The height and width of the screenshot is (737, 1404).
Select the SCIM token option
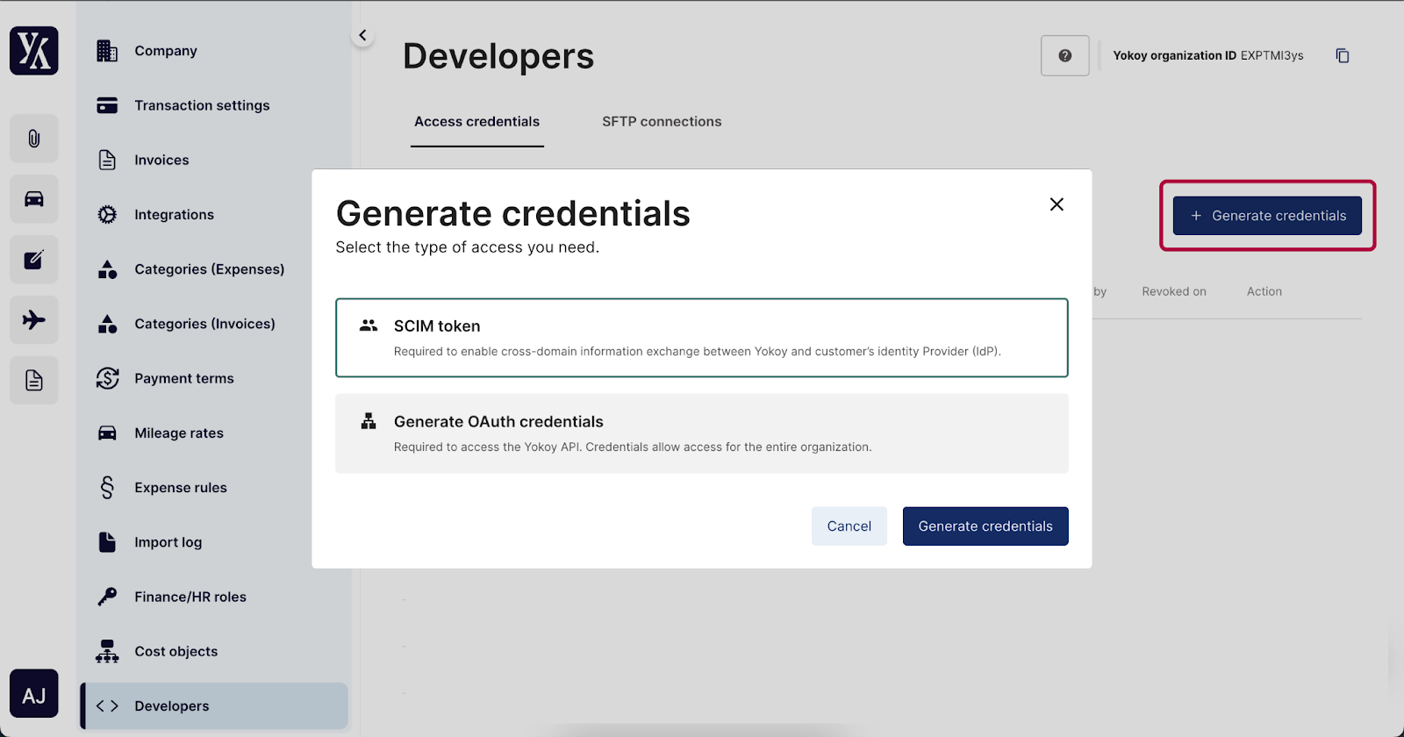click(x=702, y=338)
